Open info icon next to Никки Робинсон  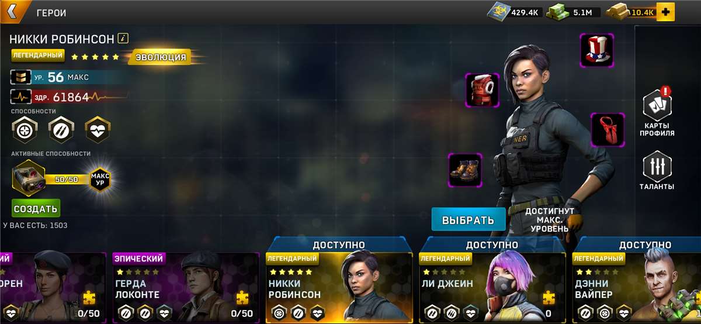[x=123, y=39]
